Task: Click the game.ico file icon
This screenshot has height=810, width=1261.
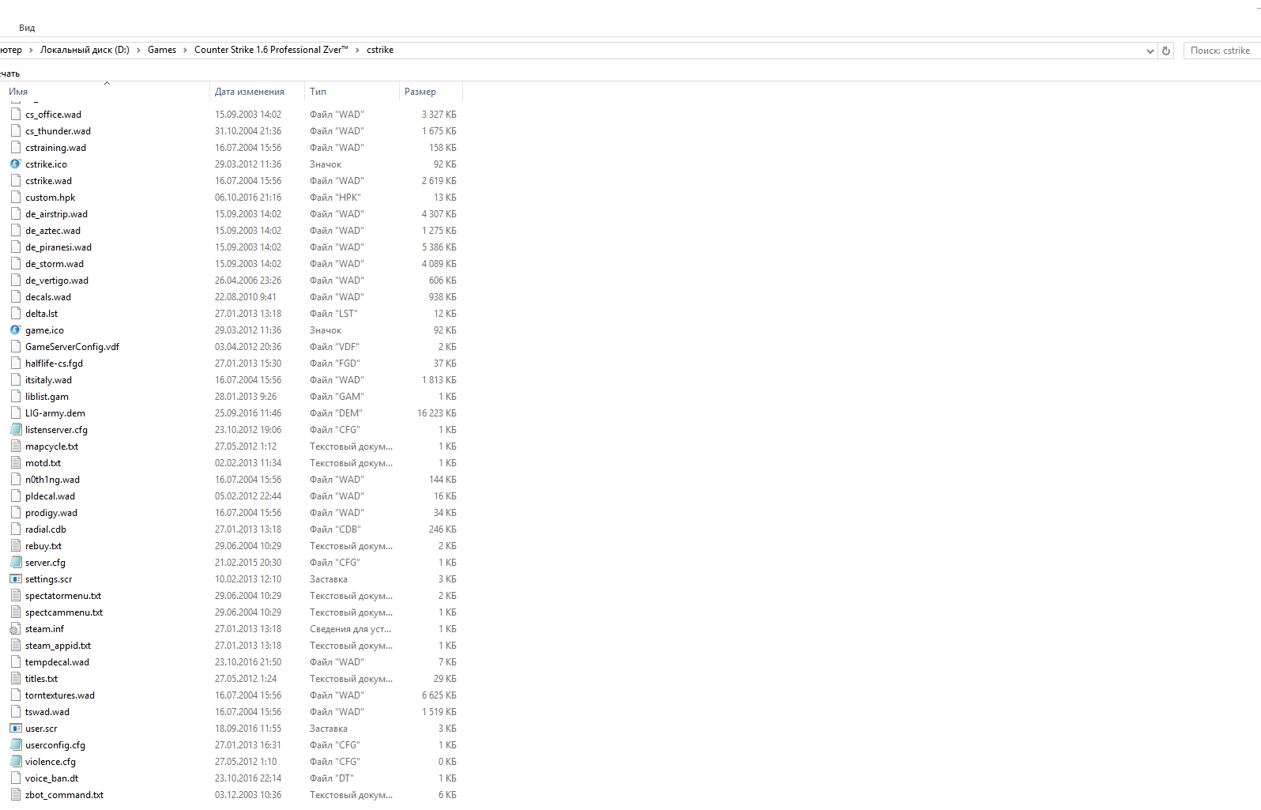Action: [x=15, y=330]
